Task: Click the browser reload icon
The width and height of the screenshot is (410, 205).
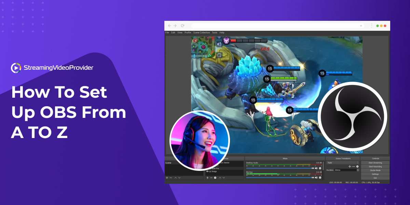Action: 182,25
